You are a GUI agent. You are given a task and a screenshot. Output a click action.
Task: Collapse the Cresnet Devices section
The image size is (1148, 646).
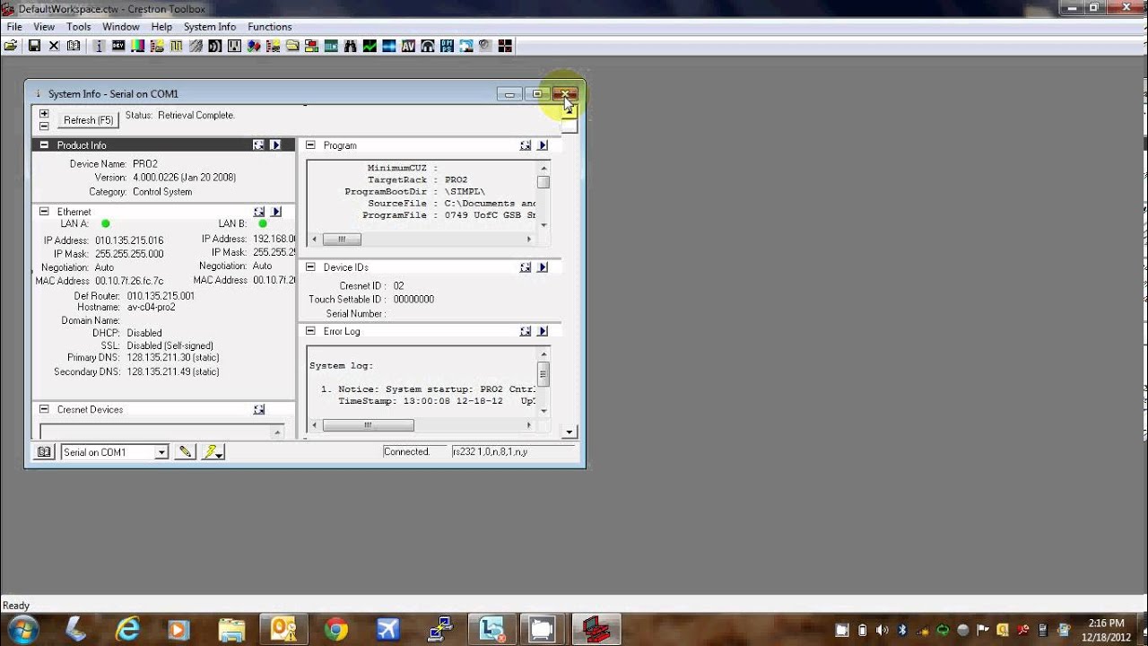(44, 409)
